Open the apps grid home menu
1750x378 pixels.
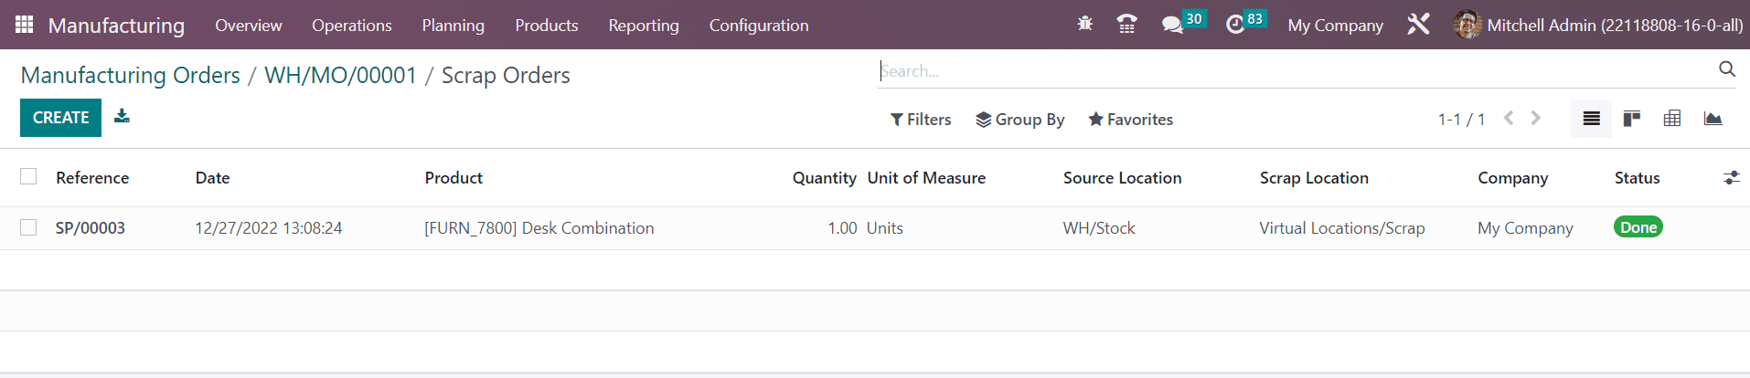[x=25, y=25]
